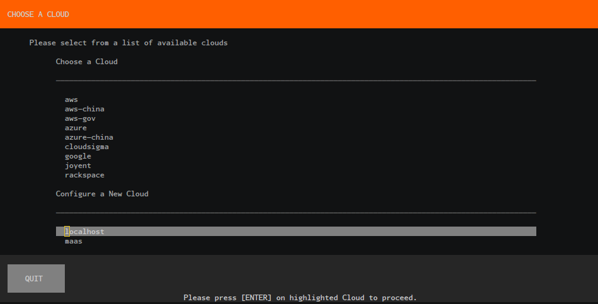Viewport: 598px width, 304px height.
Task: Click the "Choose a Cloud" section heading
Action: 86,62
